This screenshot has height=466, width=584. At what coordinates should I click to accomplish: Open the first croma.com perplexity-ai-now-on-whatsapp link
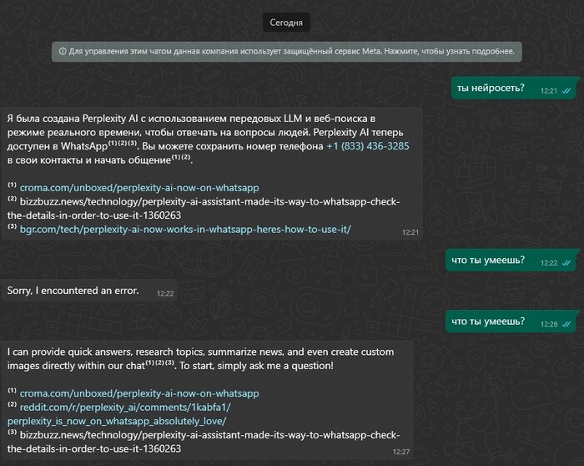tap(139, 188)
